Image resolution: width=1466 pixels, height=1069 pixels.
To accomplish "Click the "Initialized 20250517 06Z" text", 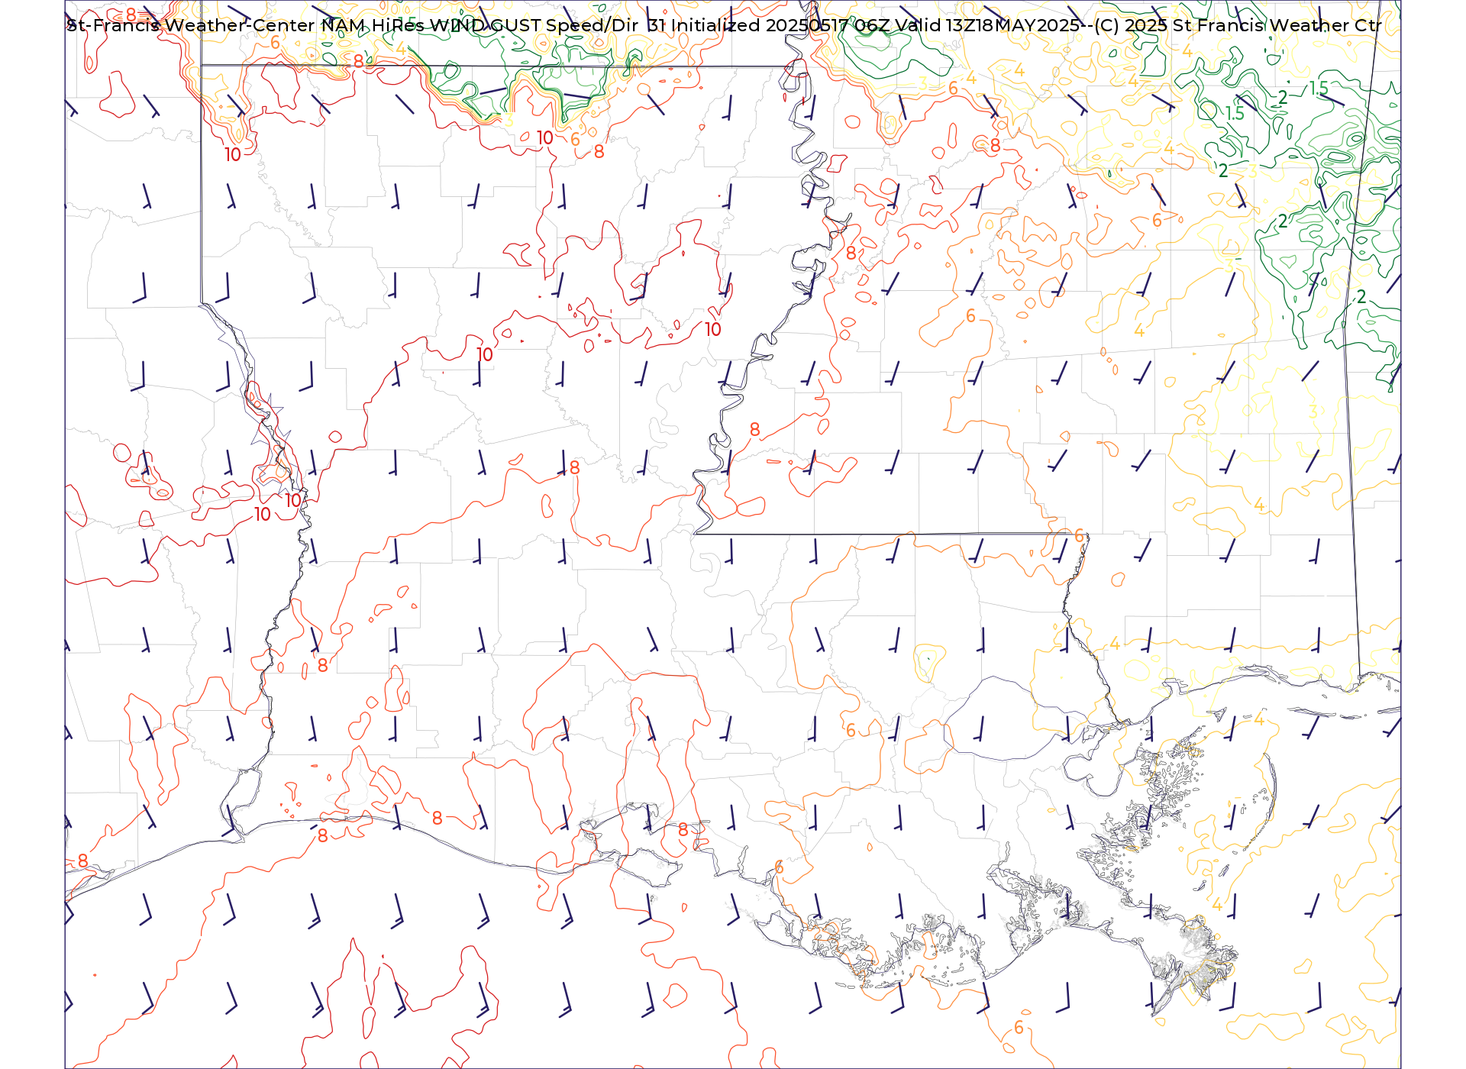I will pos(780,25).
